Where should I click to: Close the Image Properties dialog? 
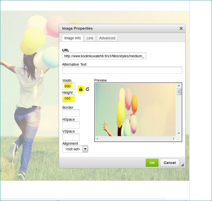click(x=181, y=28)
